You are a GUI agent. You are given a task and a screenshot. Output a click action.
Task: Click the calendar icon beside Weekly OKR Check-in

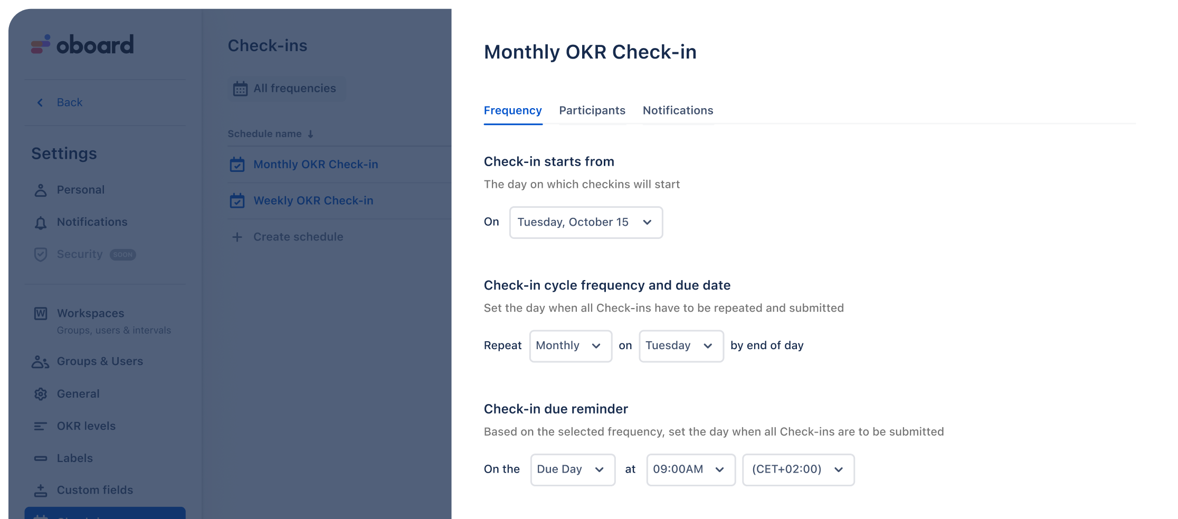click(237, 201)
